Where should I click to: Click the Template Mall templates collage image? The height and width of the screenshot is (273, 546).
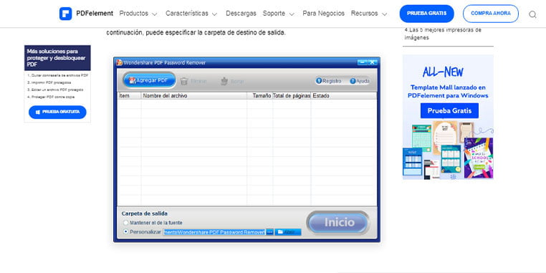tap(448, 150)
